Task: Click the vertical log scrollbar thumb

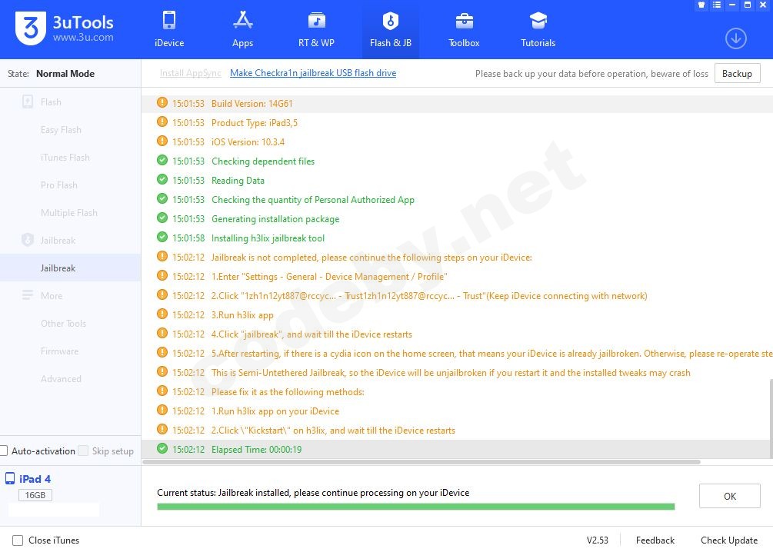Action: point(771,418)
